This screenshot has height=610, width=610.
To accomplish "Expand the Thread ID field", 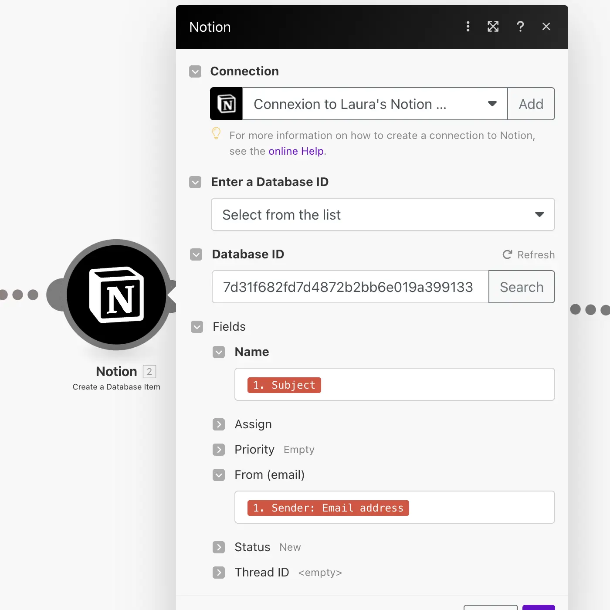I will [x=219, y=573].
